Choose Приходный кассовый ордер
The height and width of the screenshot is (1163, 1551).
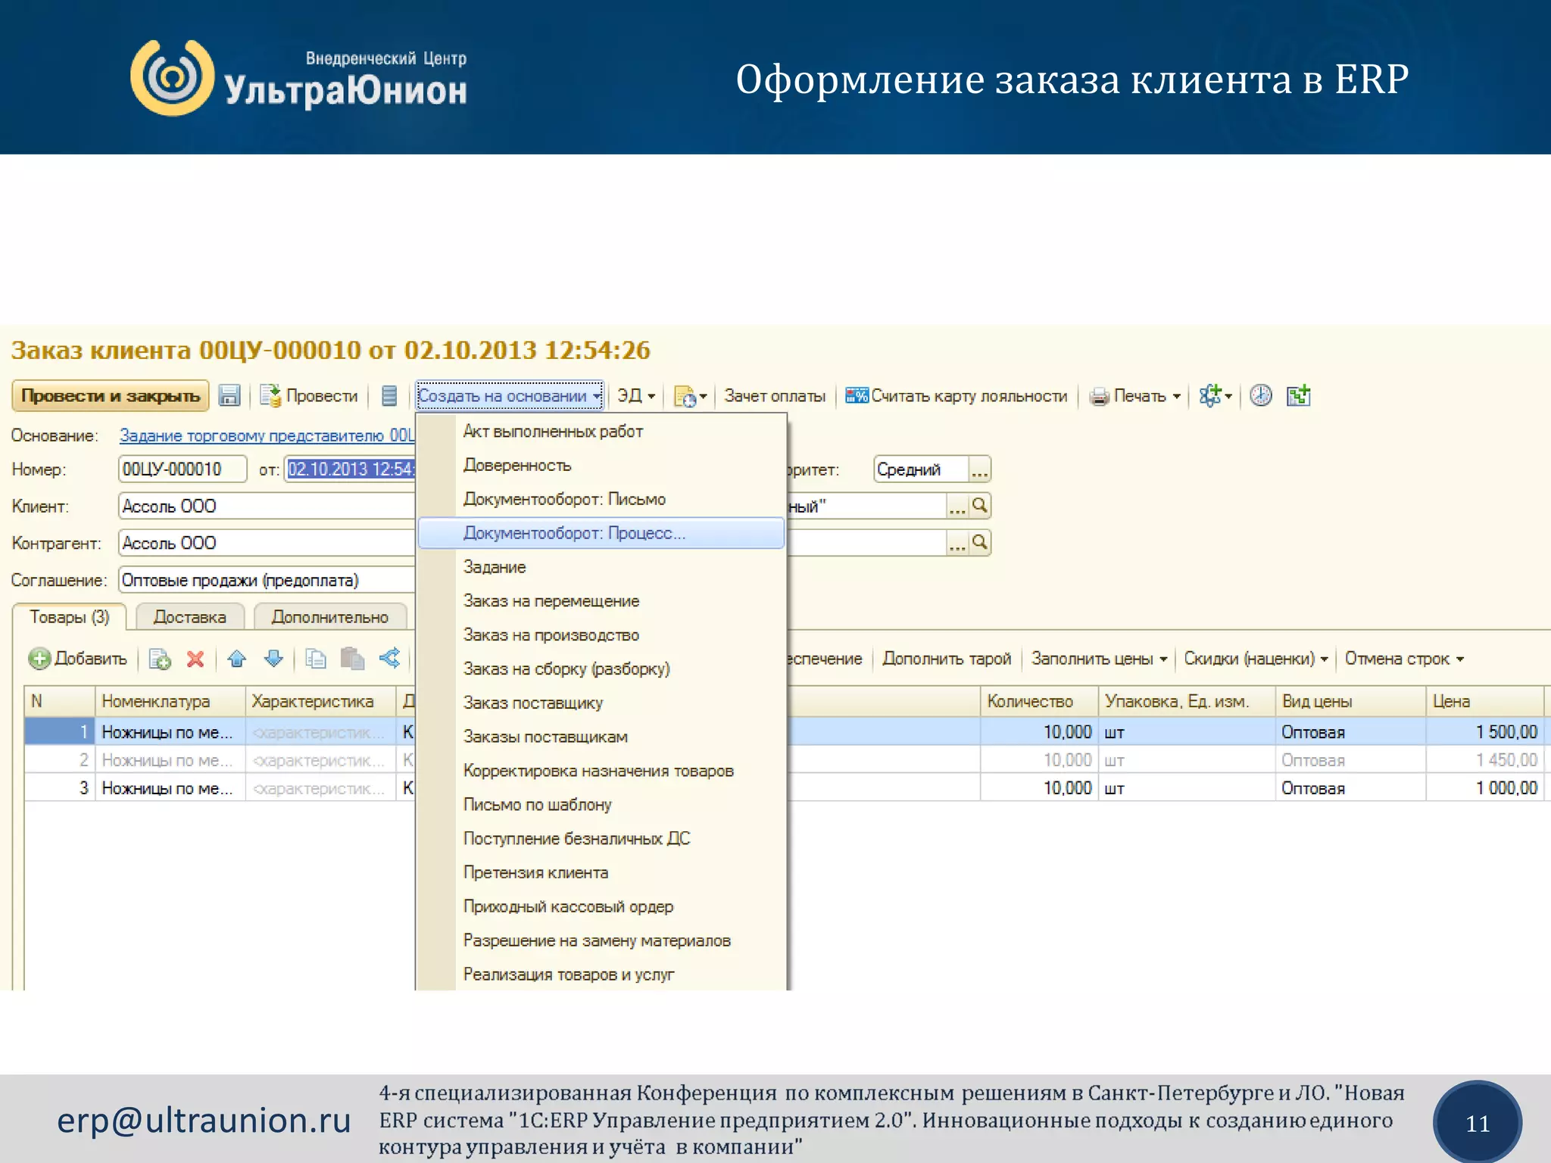click(601, 907)
